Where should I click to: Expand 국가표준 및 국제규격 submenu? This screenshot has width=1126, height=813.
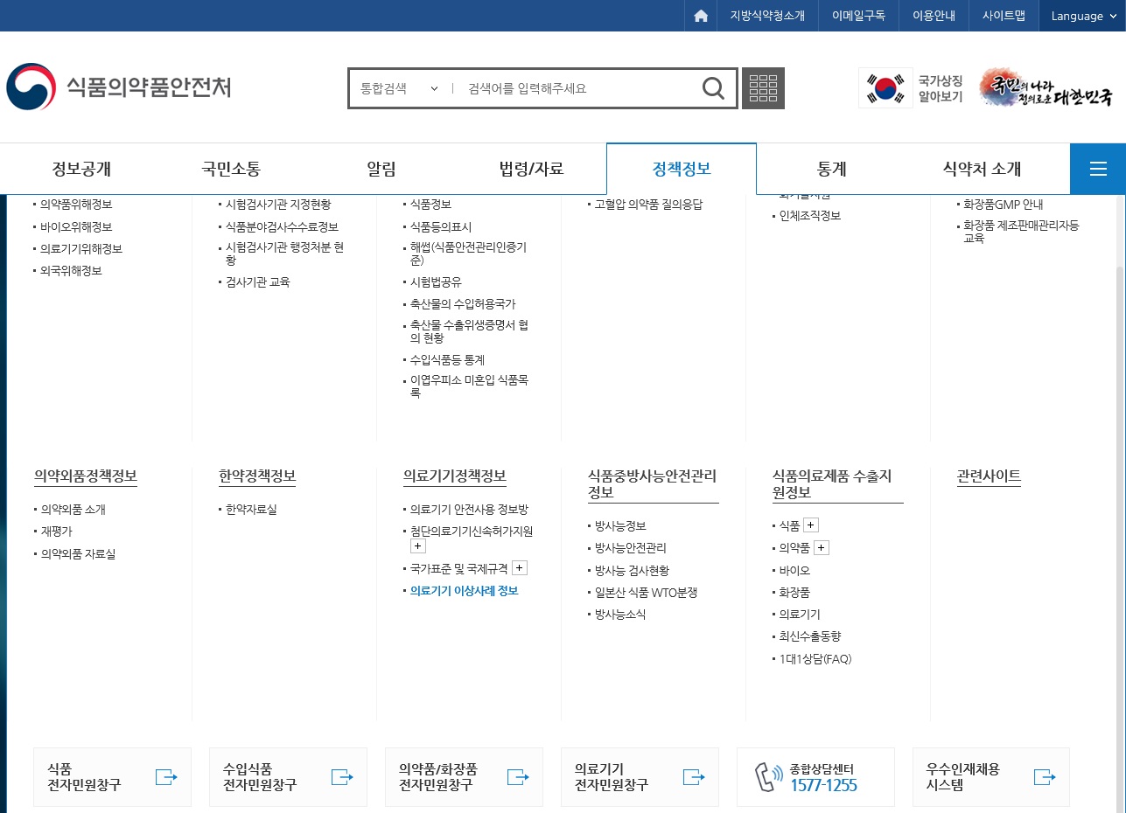coord(520,568)
